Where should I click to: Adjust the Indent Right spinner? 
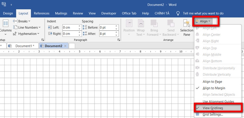tap(80, 34)
